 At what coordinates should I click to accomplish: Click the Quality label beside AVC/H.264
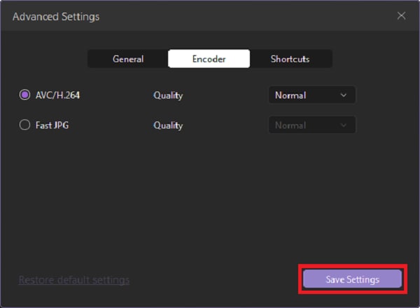168,95
